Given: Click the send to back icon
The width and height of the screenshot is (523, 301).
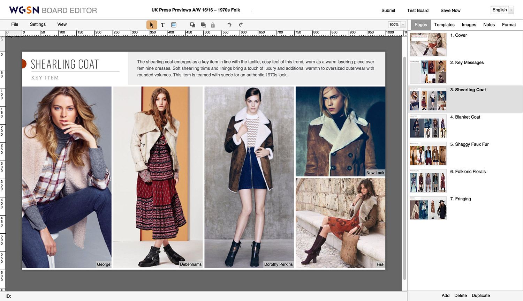Looking at the screenshot, I should [x=203, y=25].
